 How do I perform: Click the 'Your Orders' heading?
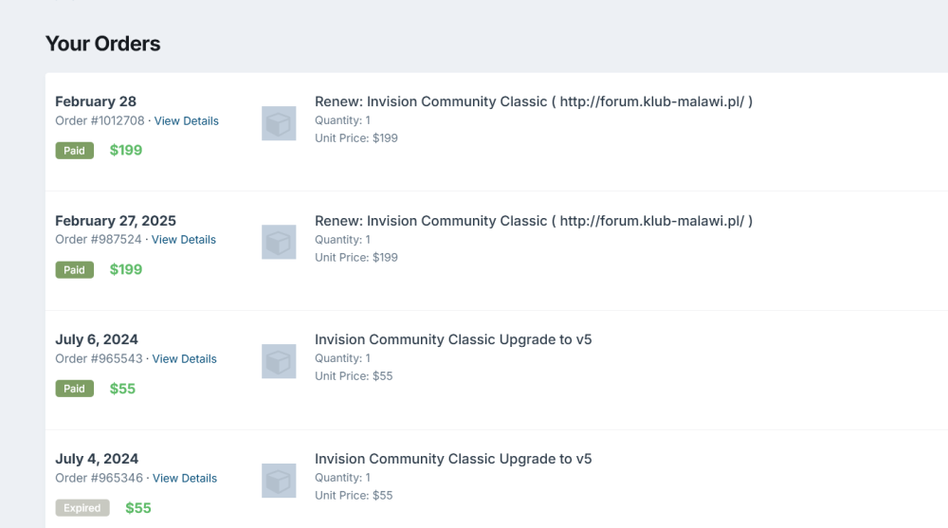point(102,44)
